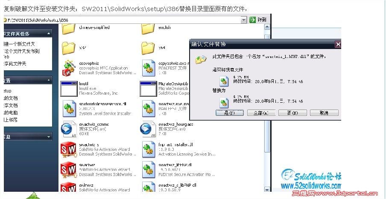Click the 文件和文件夹任务 panel header title
Screen dimensions: 386x199
[x=17, y=34]
